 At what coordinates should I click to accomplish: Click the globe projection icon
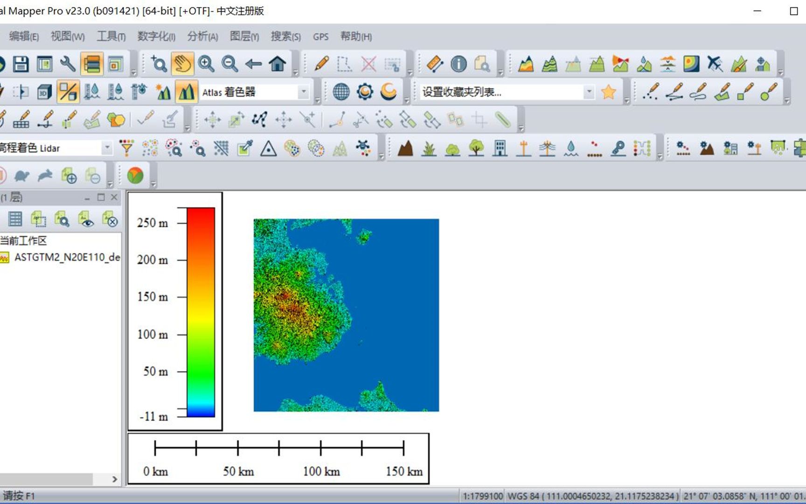tap(341, 91)
